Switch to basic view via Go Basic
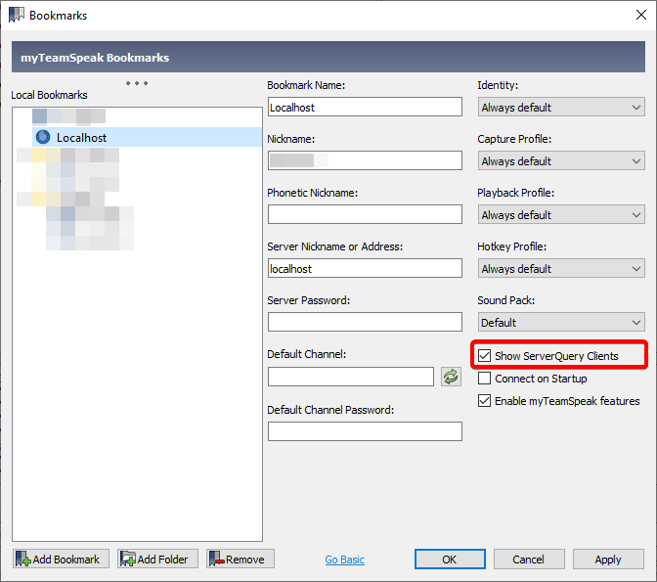Screen dimensions: 657x582 click(344, 560)
